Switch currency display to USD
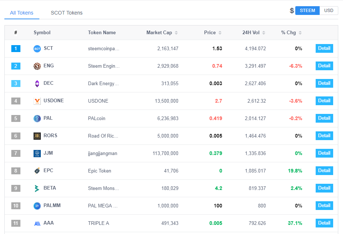Image resolution: width=343 pixels, height=234 pixels. (x=328, y=11)
